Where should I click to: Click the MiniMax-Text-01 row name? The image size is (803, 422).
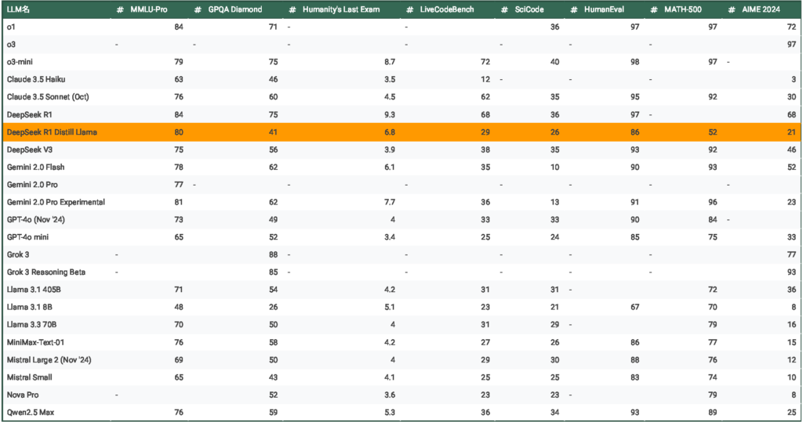(35, 342)
